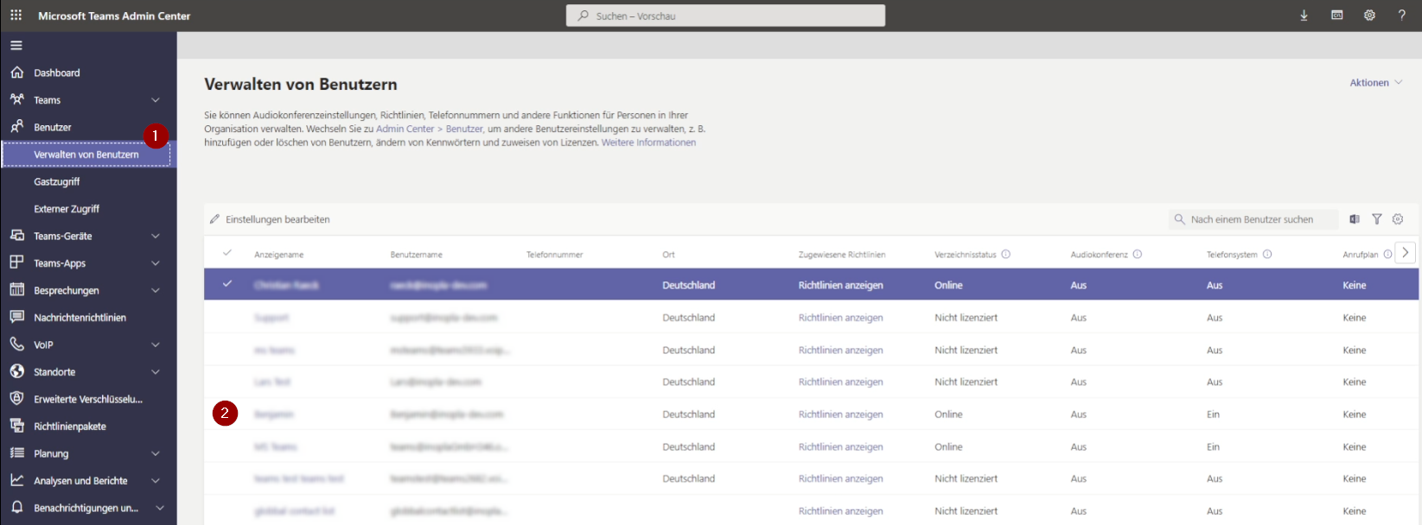This screenshot has width=1422, height=525.
Task: Click the Erweiterte Verschlüsselung shield icon
Action: point(17,399)
